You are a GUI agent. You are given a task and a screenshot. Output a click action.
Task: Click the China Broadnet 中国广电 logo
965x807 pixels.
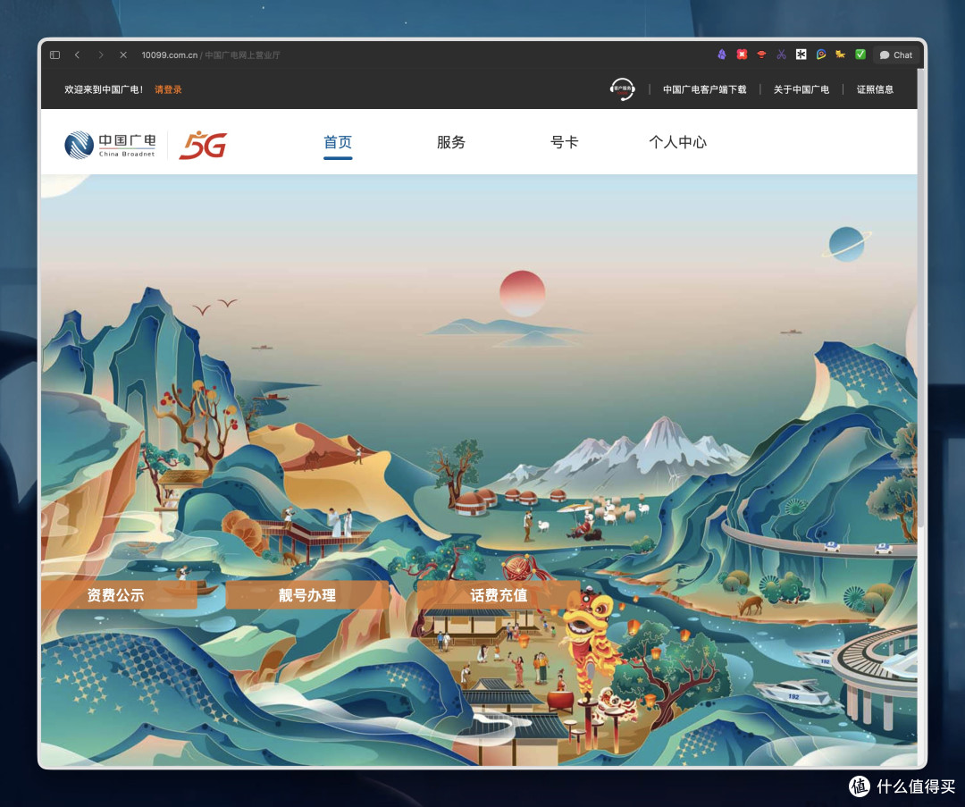pyautogui.click(x=110, y=146)
